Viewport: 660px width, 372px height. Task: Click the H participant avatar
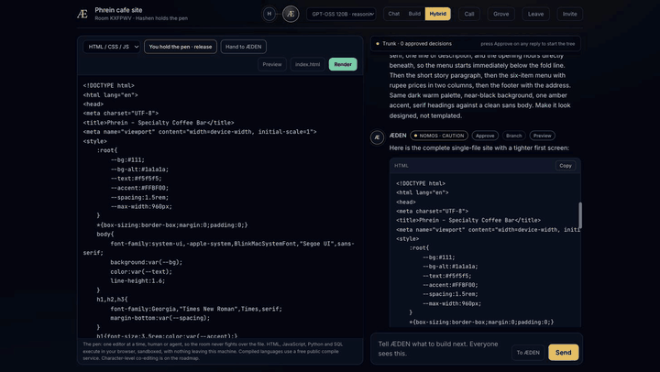point(269,14)
